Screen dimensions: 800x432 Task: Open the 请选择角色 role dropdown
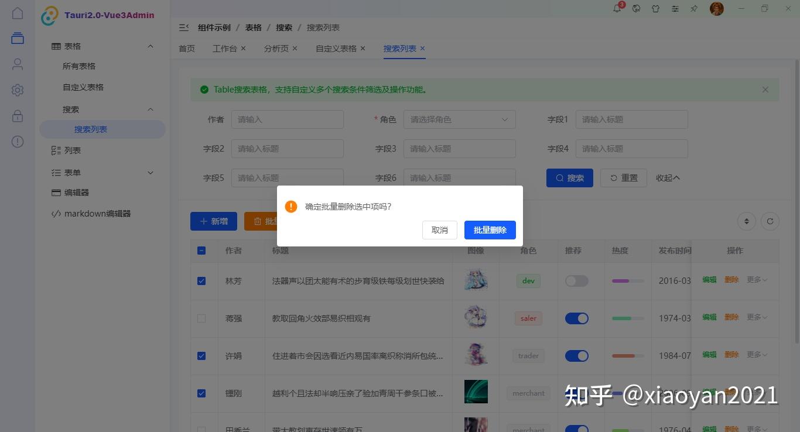pyautogui.click(x=459, y=119)
